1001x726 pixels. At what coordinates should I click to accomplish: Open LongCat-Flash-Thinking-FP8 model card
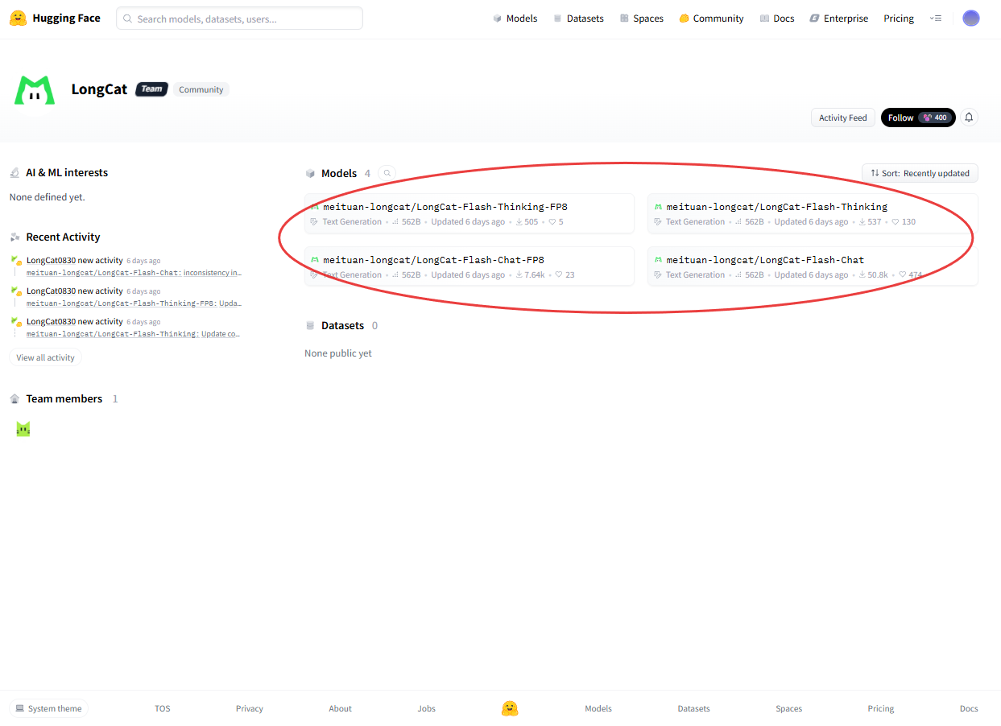point(469,213)
